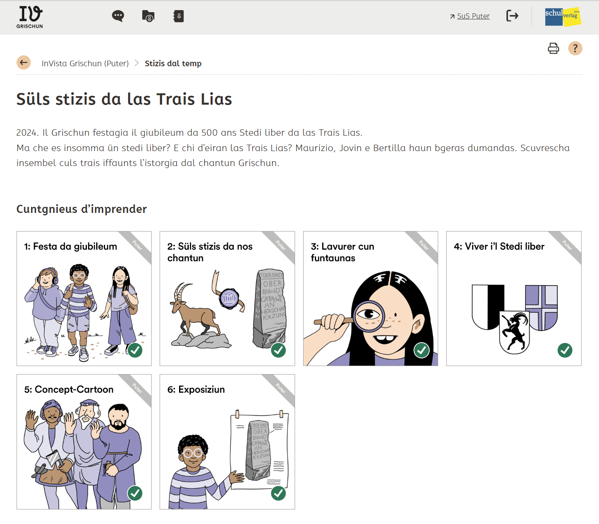The height and width of the screenshot is (524, 599).
Task: Click the logout arrow icon
Action: click(512, 16)
